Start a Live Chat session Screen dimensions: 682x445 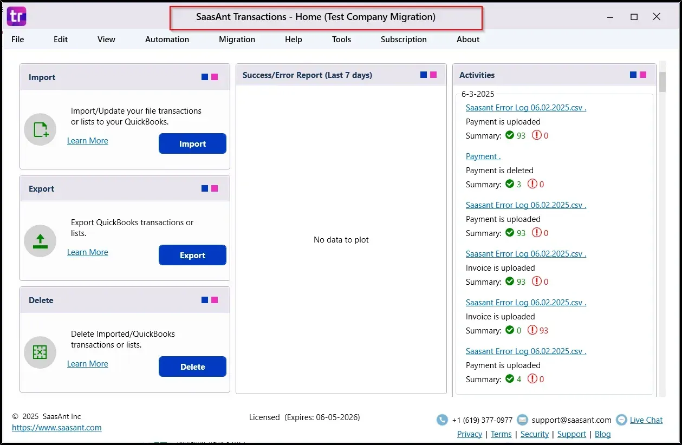(x=646, y=420)
